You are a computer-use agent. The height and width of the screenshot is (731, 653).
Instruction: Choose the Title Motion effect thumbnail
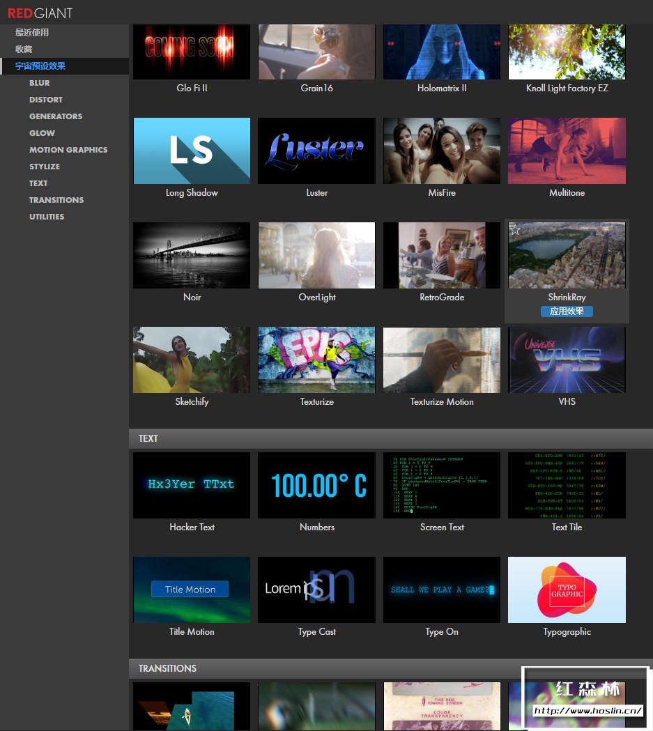coord(192,590)
